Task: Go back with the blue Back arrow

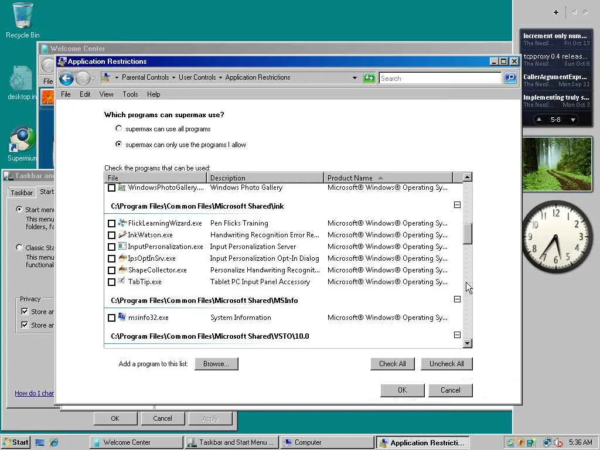Action: tap(66, 79)
